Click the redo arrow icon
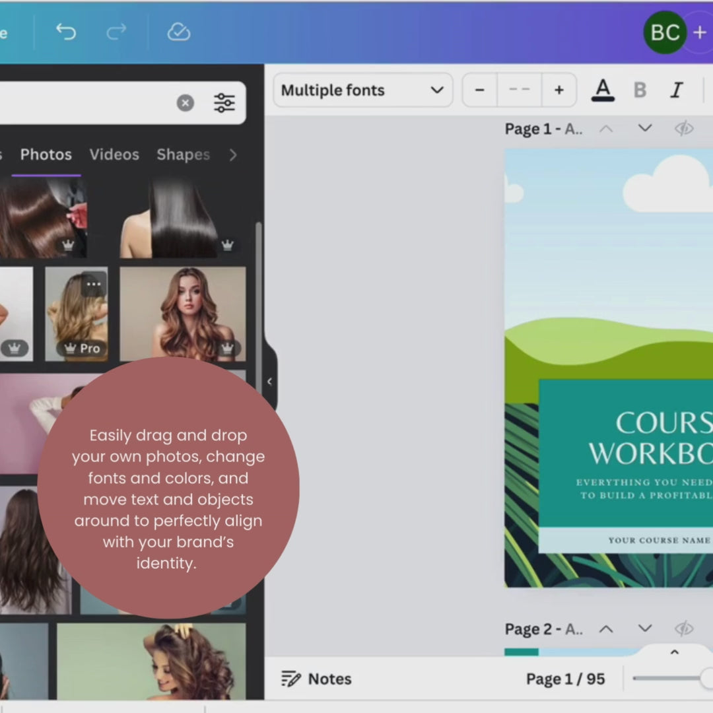Viewport: 713px width, 713px height. point(116,32)
